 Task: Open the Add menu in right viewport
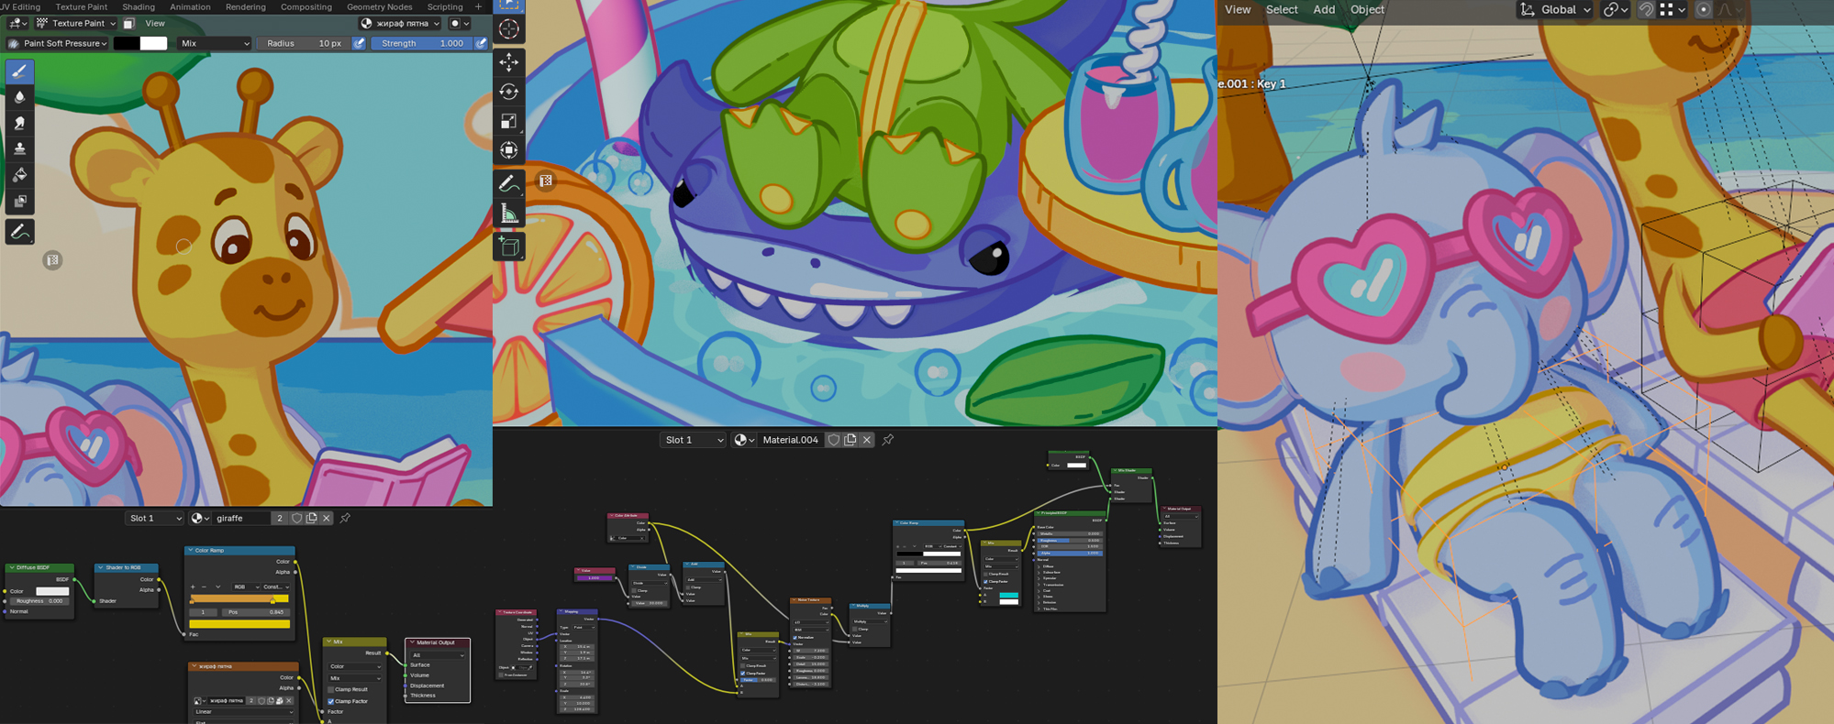1324,10
